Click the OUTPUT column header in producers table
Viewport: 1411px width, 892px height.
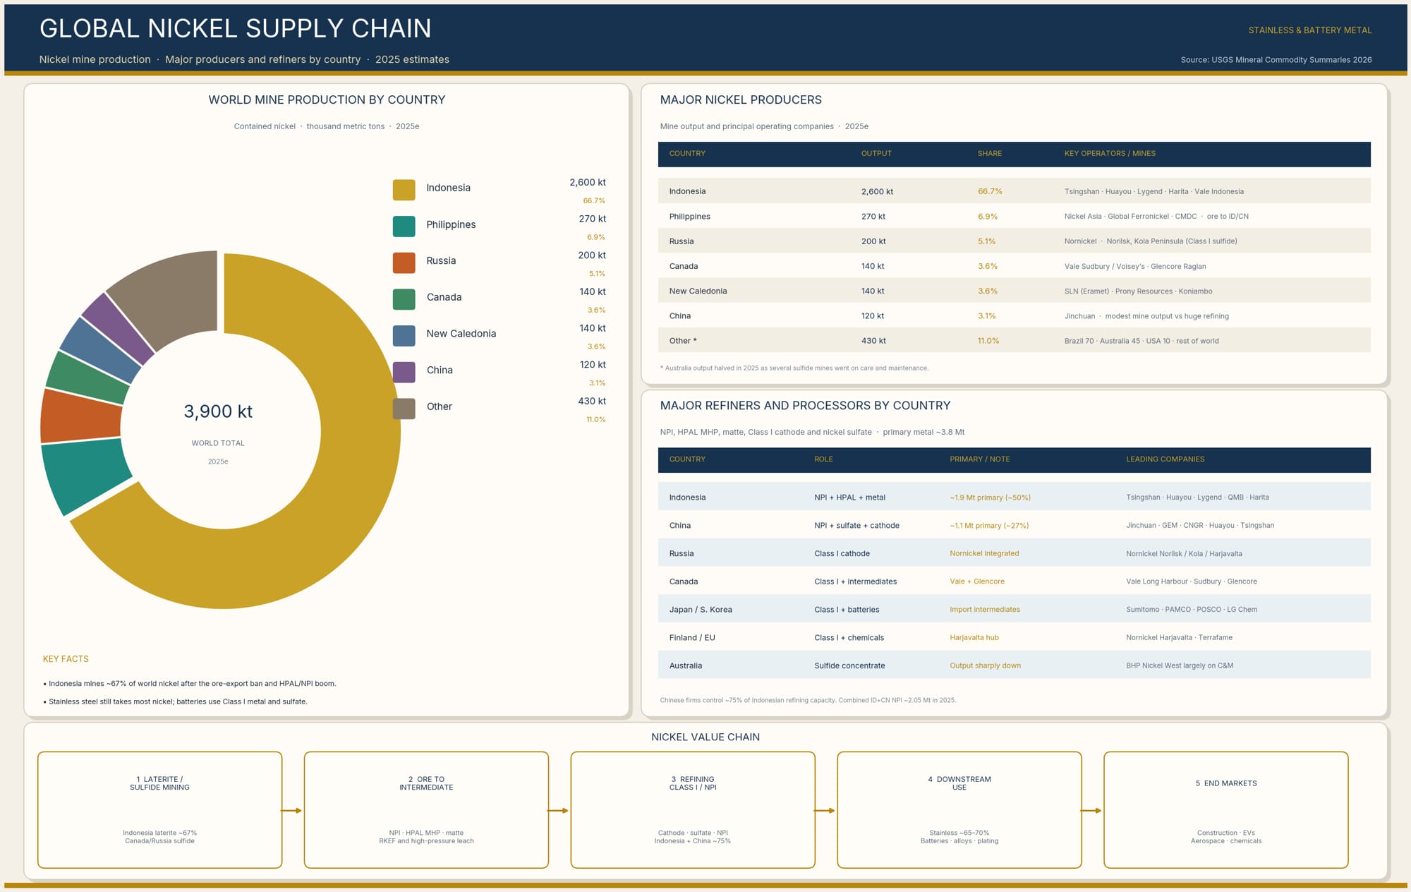point(876,153)
